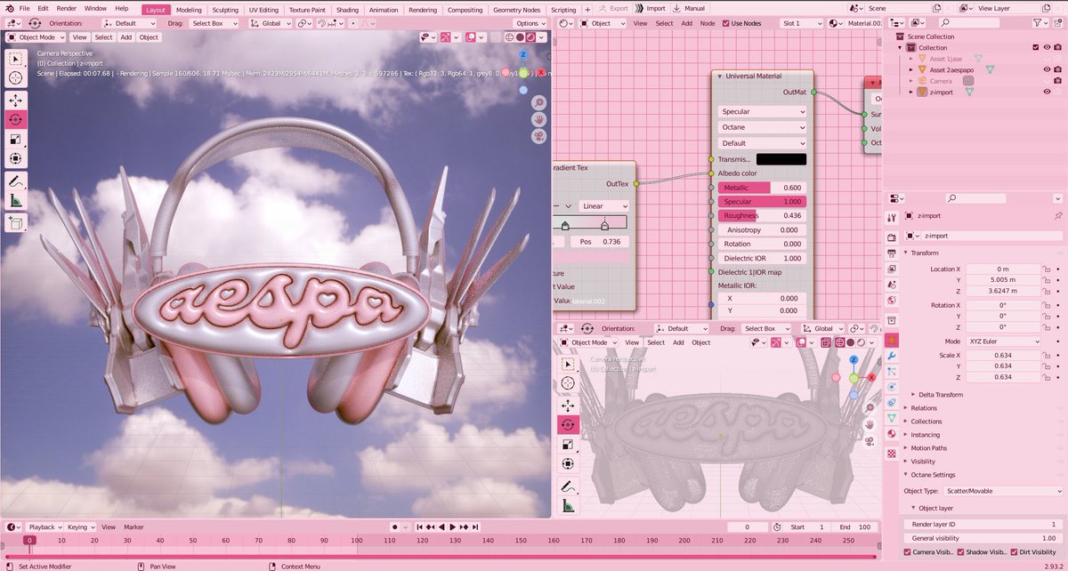1068x571 pixels.
Task: Select the Annotate tool in main viewport
Action: tap(16, 181)
